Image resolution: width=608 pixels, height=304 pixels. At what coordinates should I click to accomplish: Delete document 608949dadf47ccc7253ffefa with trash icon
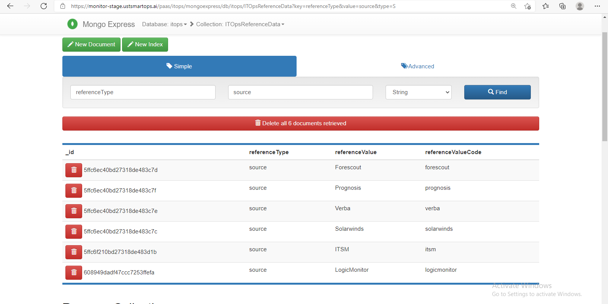tap(74, 272)
